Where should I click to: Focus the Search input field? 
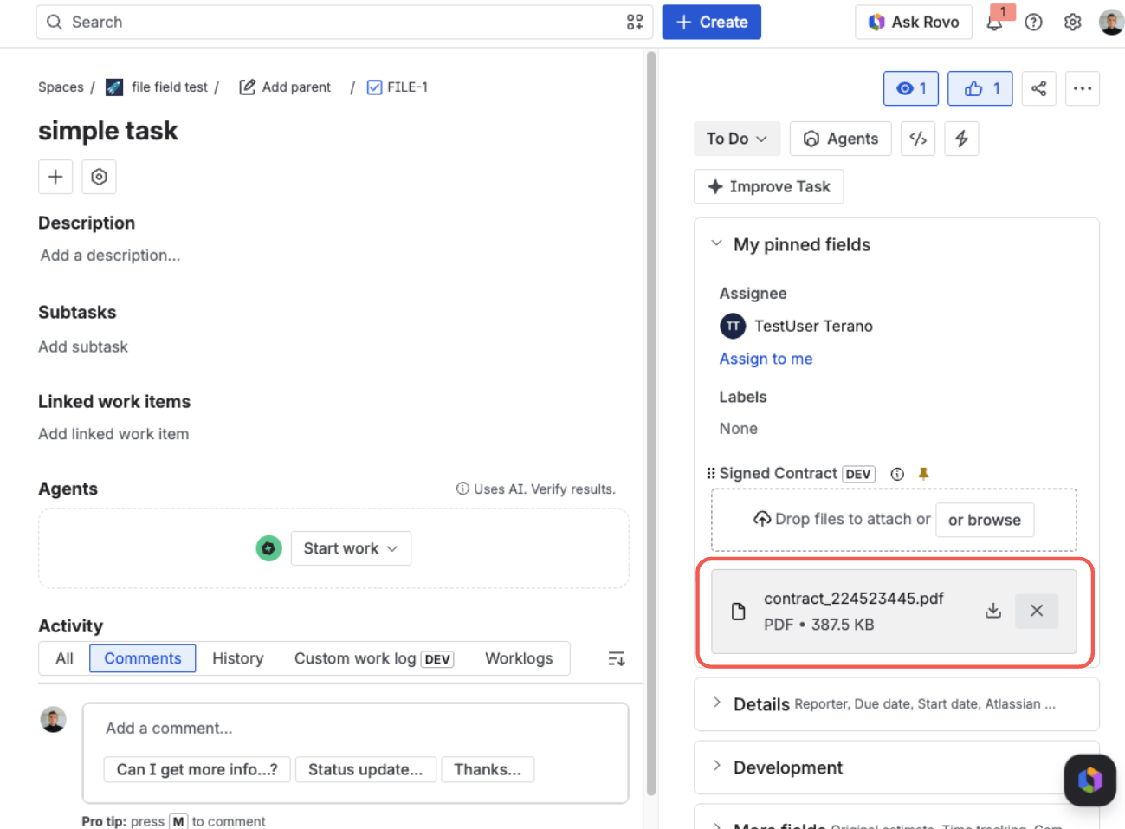pos(344,22)
